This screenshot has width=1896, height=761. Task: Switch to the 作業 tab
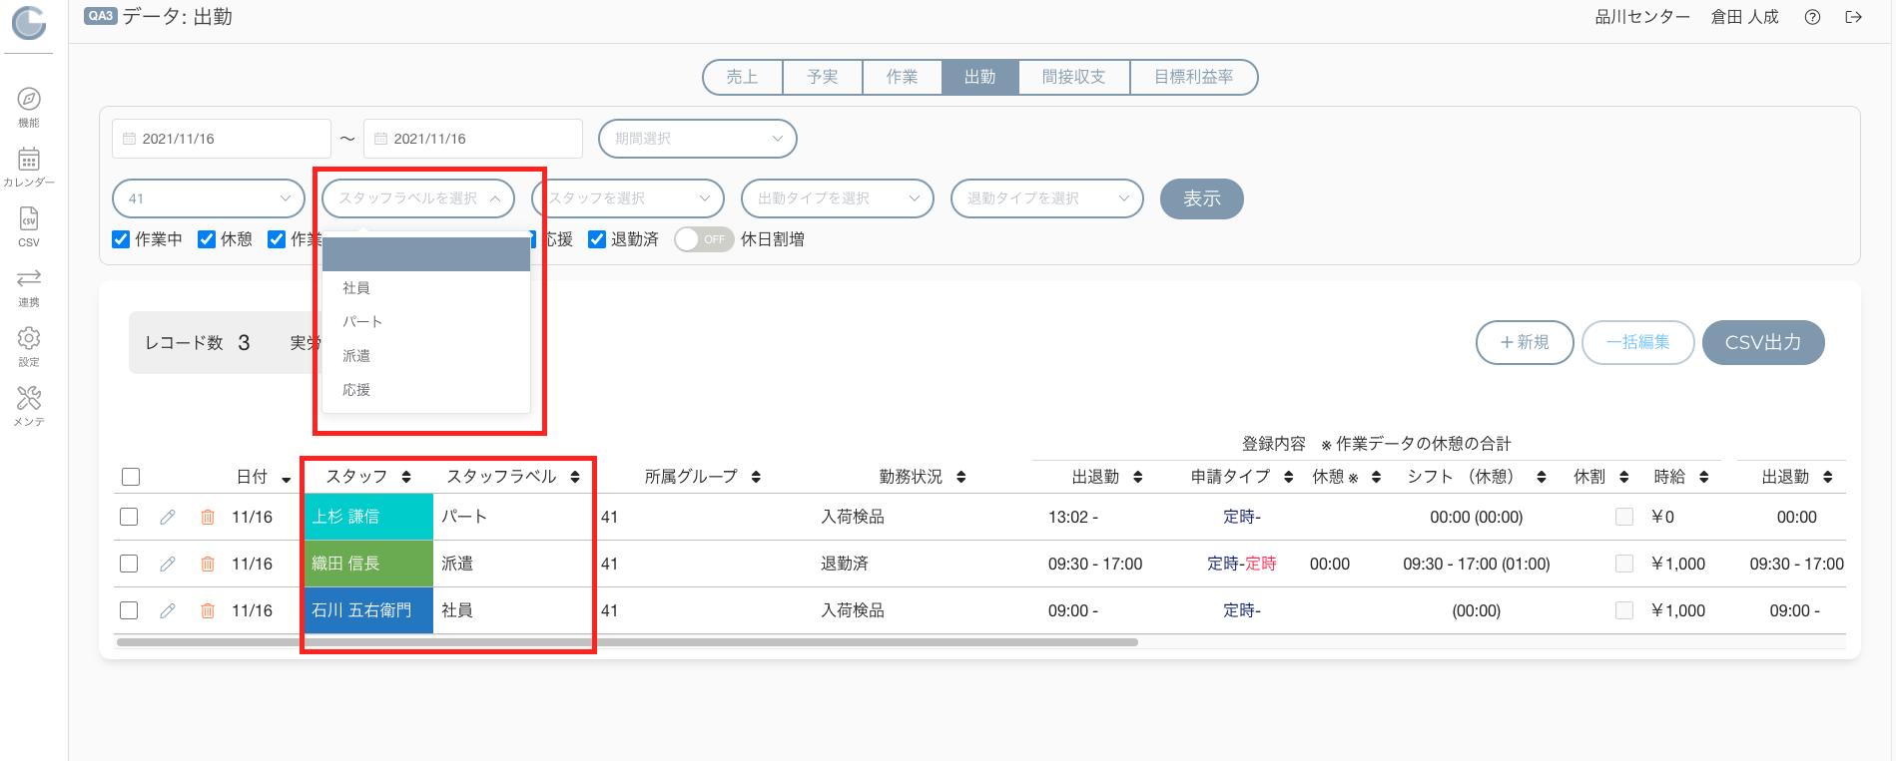click(x=902, y=77)
